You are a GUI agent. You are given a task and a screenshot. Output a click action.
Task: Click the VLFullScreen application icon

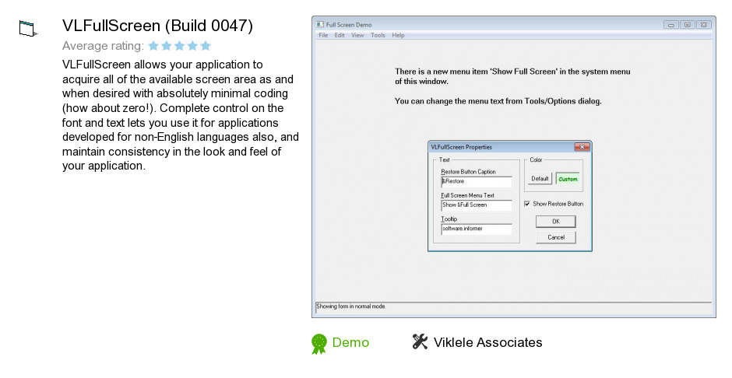(28, 29)
